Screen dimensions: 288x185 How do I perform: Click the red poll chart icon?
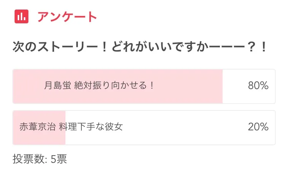coord(22,16)
